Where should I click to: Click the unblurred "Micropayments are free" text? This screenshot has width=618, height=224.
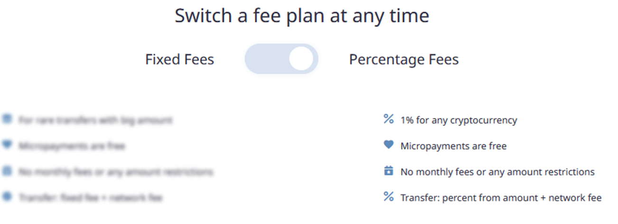pyautogui.click(x=453, y=146)
